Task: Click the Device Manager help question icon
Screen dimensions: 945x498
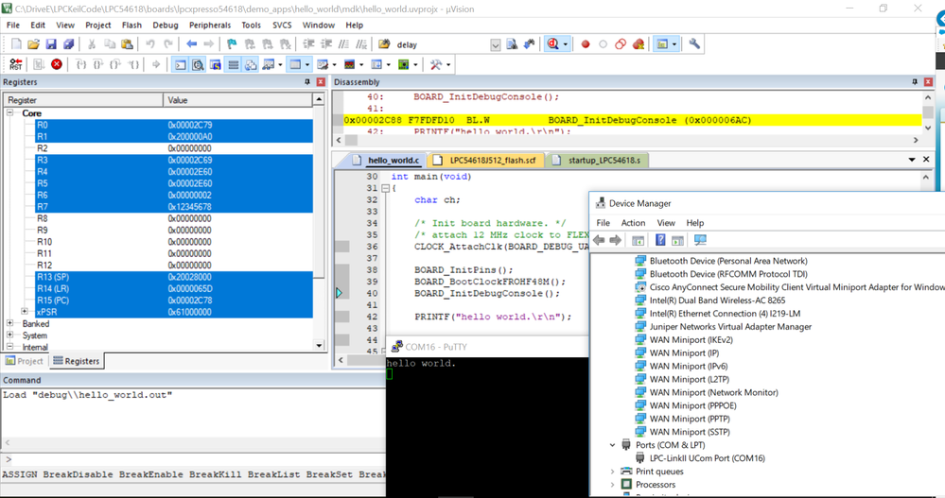Action: click(660, 240)
